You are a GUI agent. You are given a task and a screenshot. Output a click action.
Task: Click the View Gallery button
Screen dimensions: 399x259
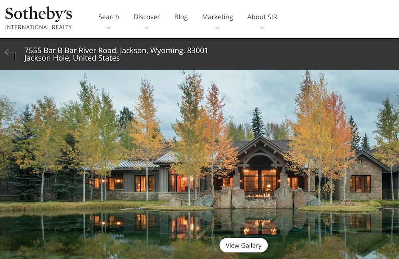(x=243, y=245)
